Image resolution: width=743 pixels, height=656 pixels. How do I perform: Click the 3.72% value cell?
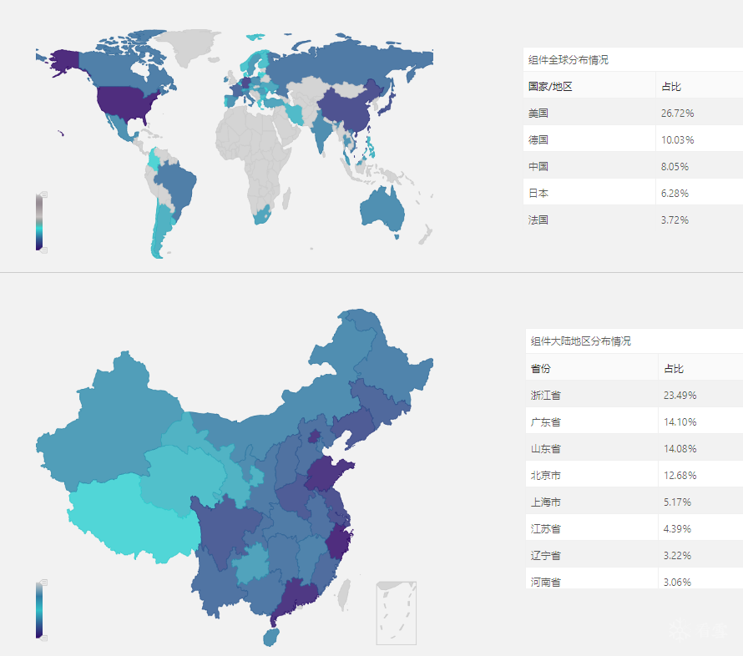tap(700, 220)
